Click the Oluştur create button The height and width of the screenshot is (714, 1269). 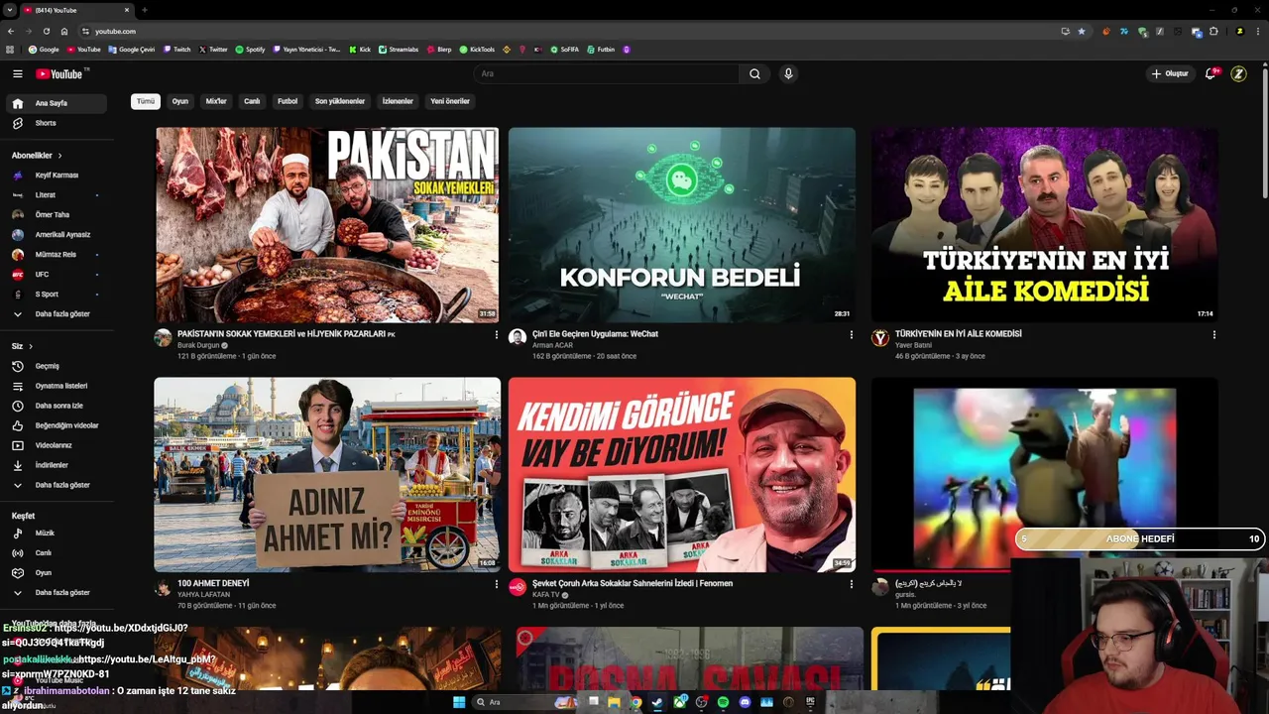click(1170, 73)
